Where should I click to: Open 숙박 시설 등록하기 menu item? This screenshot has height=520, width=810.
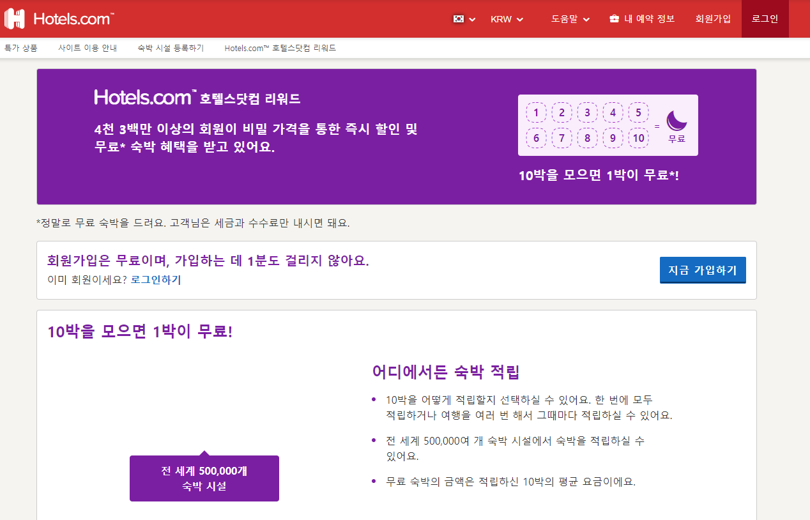point(171,48)
